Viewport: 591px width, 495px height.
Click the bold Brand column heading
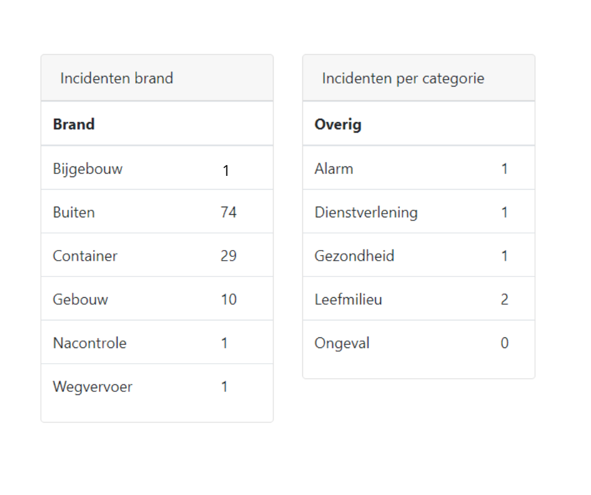[x=74, y=124]
